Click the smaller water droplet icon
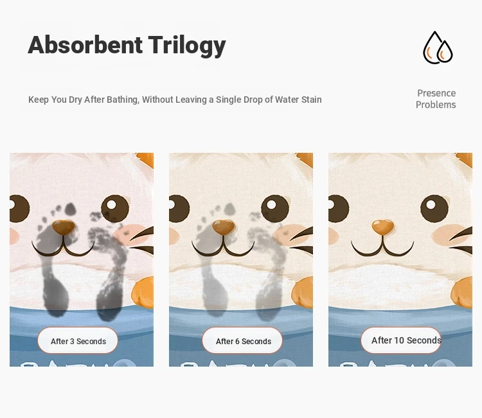Viewport: 482px width, 418px height. [445, 52]
